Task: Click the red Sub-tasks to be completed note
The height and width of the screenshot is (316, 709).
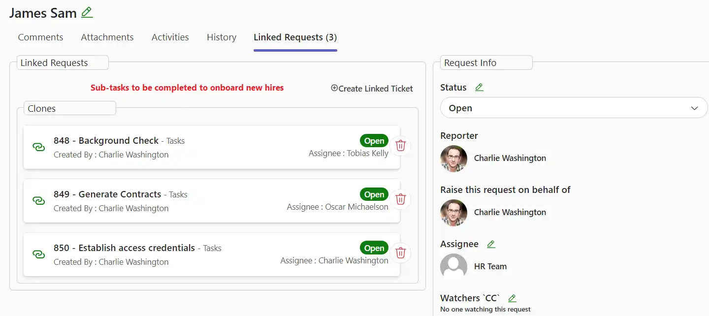Action: (x=187, y=88)
